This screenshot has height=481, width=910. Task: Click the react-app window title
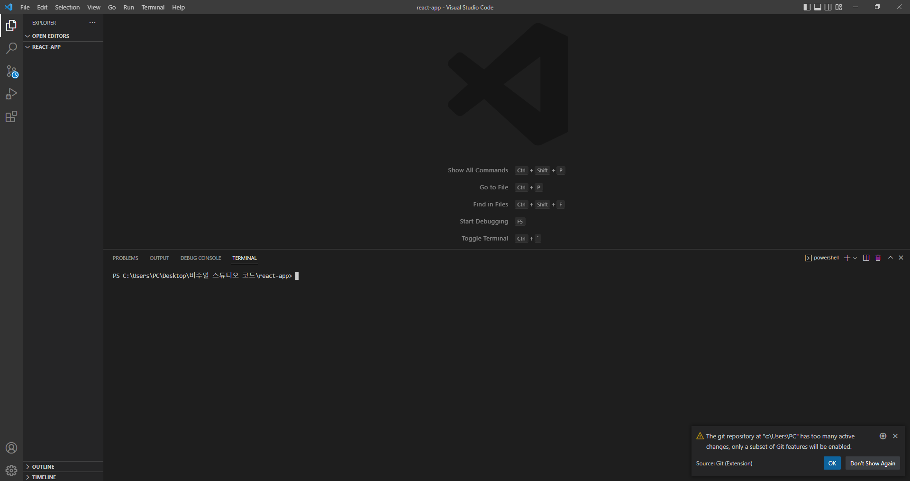click(x=455, y=7)
